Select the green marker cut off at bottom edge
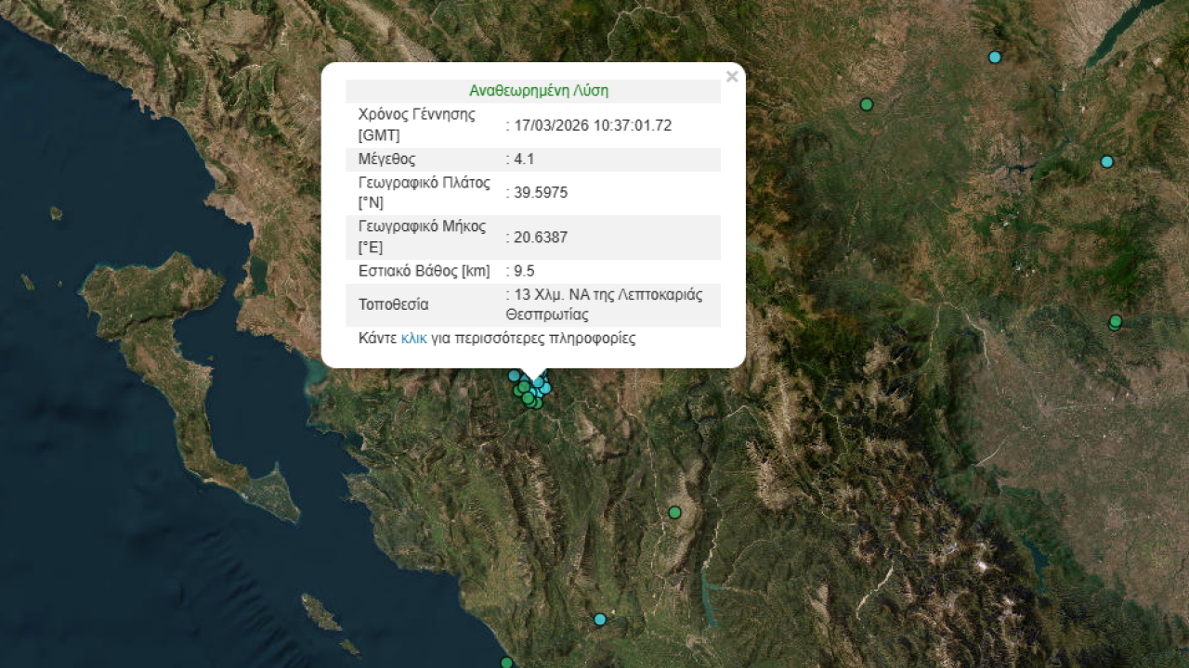 click(x=506, y=662)
